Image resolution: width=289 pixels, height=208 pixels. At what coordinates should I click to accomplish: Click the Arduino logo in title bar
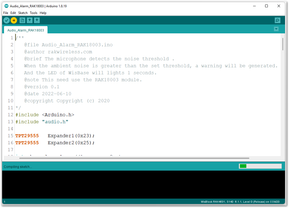click(x=6, y=6)
